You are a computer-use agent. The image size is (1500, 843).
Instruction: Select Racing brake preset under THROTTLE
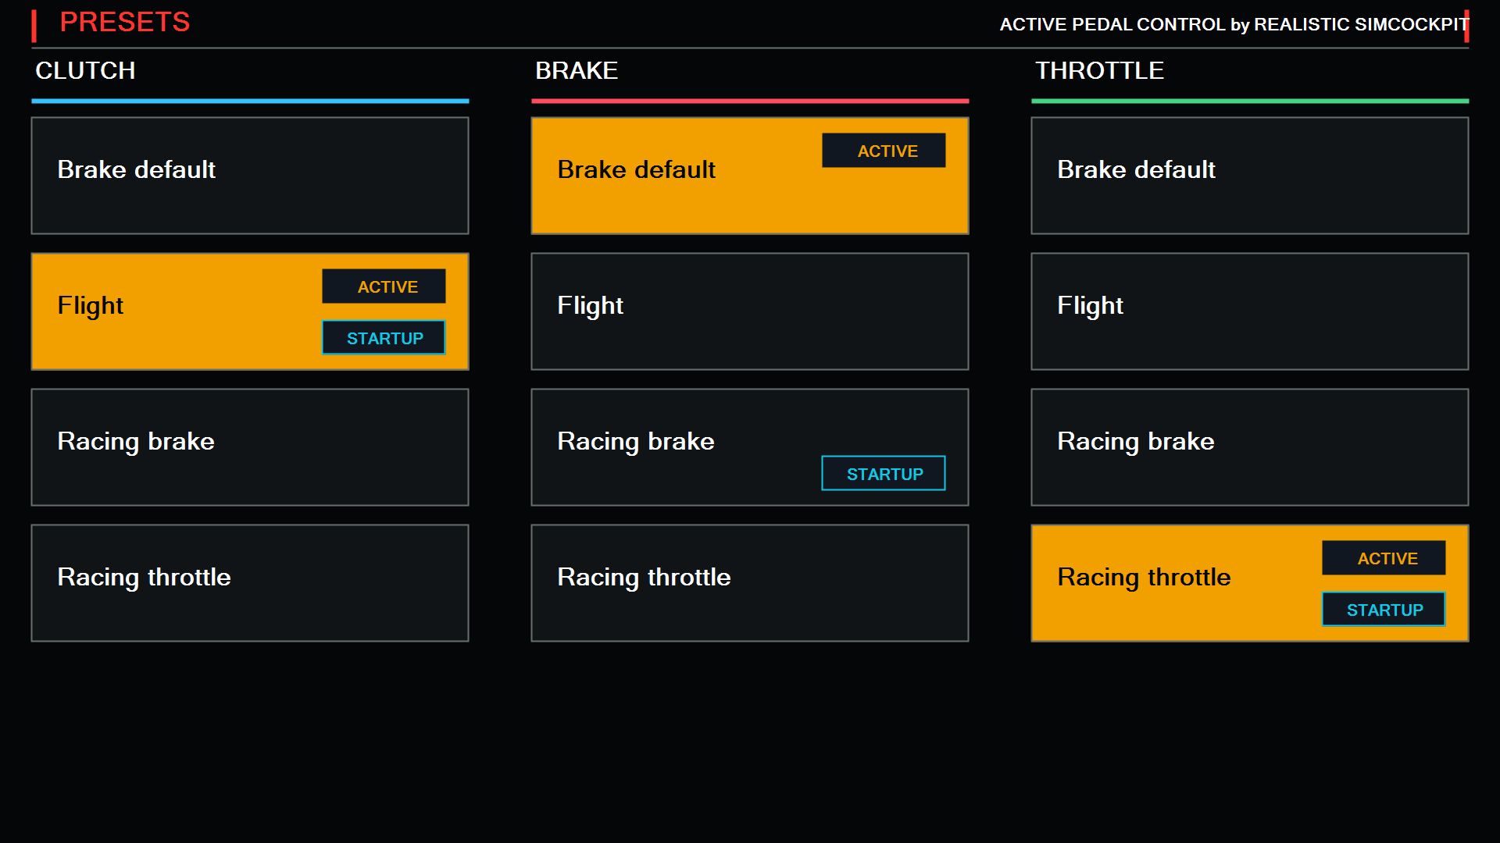click(x=1250, y=447)
